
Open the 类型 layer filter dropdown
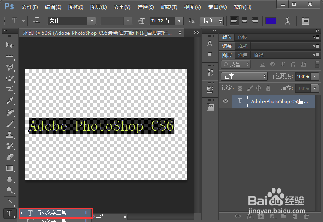click(x=236, y=65)
